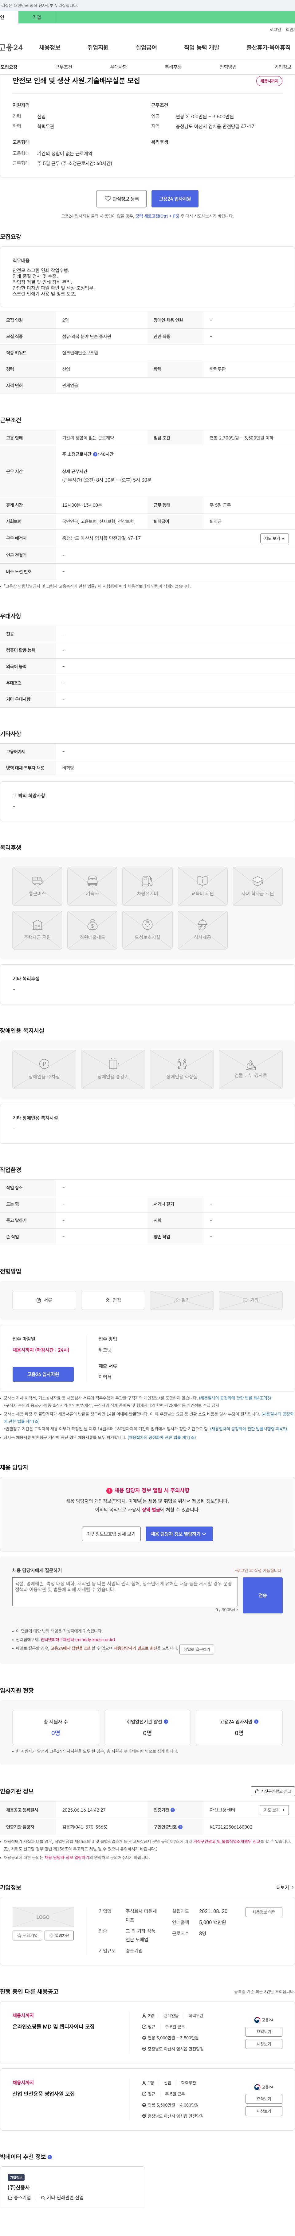Click the 빅데이터 추천 정보 info icon
Image resolution: width=295 pixels, height=2236 pixels.
tap(49, 2157)
